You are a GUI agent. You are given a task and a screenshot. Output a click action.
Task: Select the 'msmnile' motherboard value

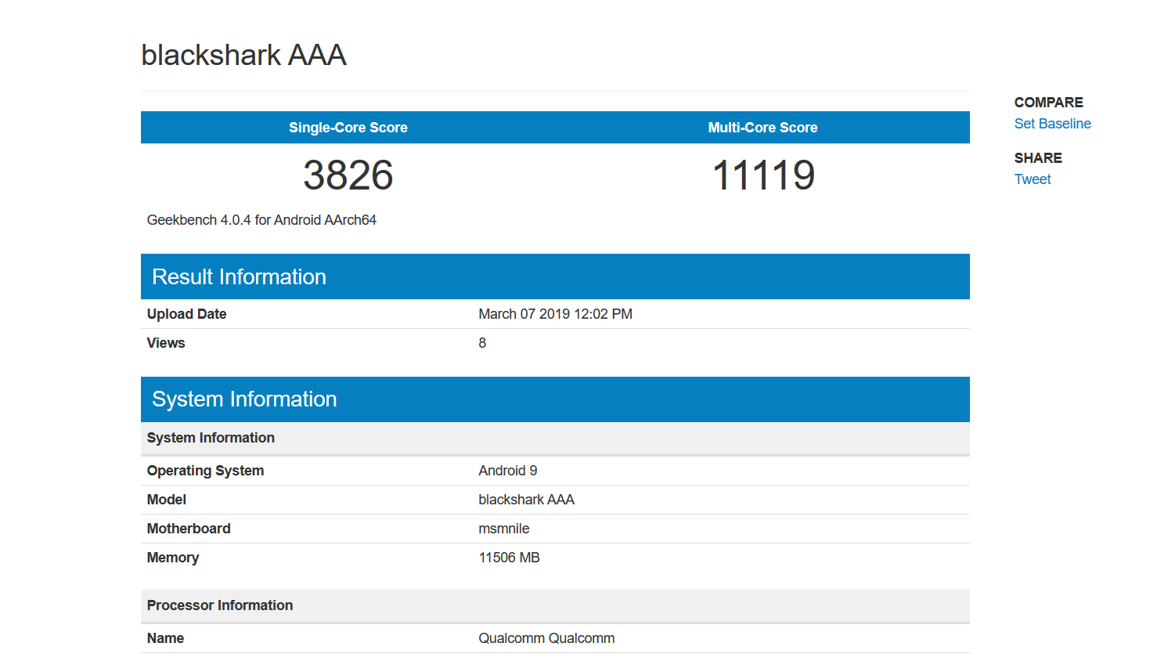503,529
